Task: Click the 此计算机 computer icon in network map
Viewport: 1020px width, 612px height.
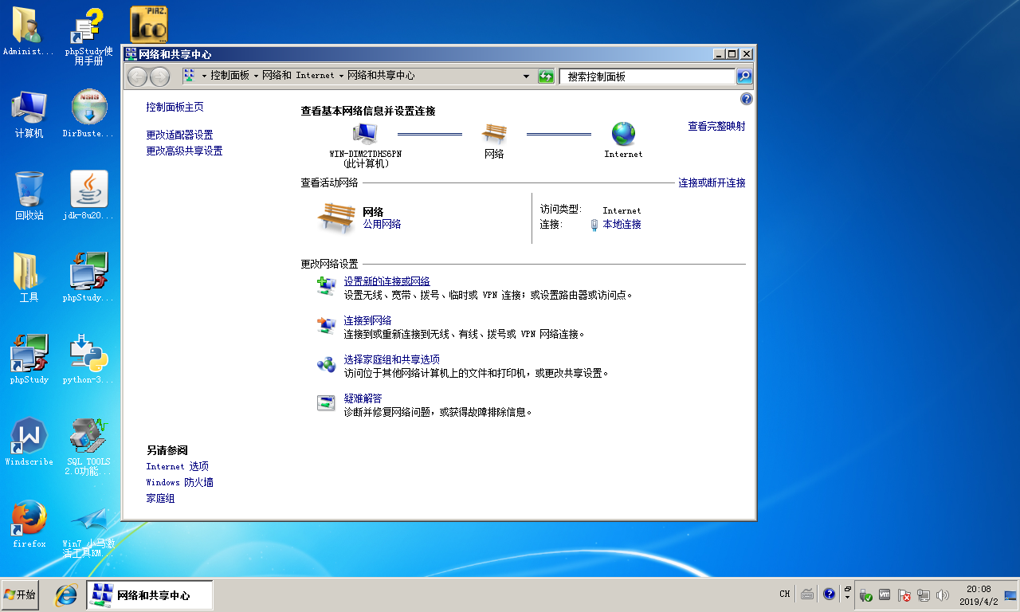Action: click(x=365, y=134)
